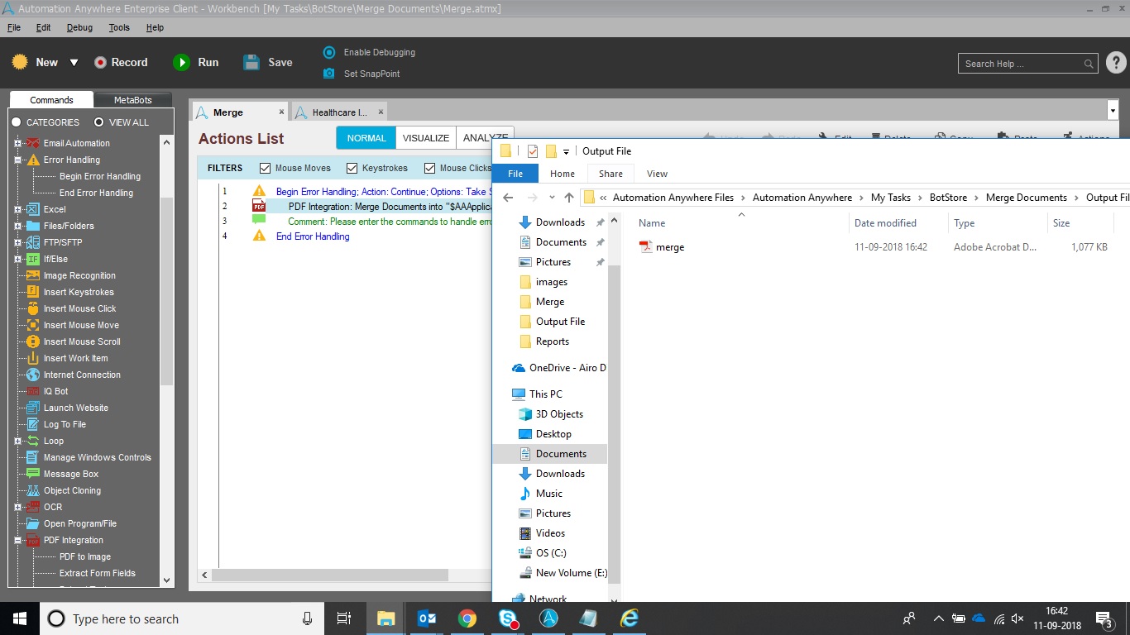The height and width of the screenshot is (635, 1130).
Task: Click the Search Help input field
Action: pos(1022,64)
